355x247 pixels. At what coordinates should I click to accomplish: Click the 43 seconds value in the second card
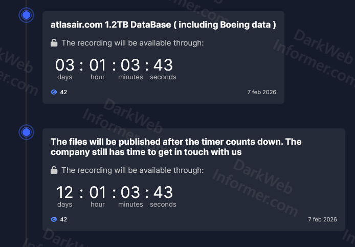[163, 193]
